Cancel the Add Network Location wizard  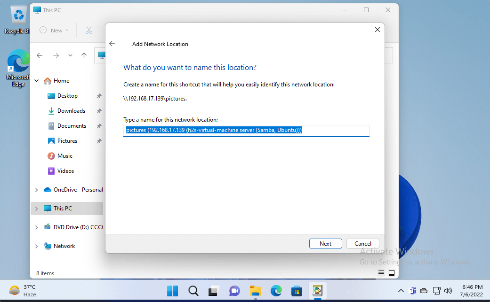pos(362,243)
